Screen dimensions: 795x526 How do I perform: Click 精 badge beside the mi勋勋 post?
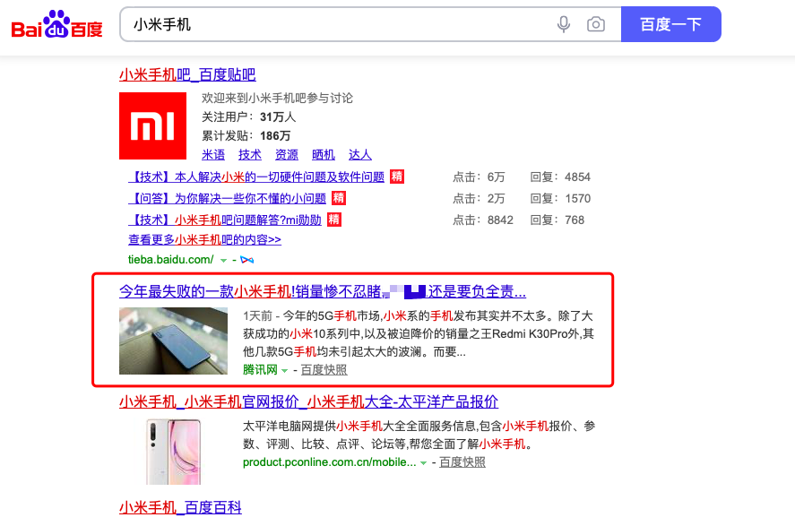click(334, 220)
